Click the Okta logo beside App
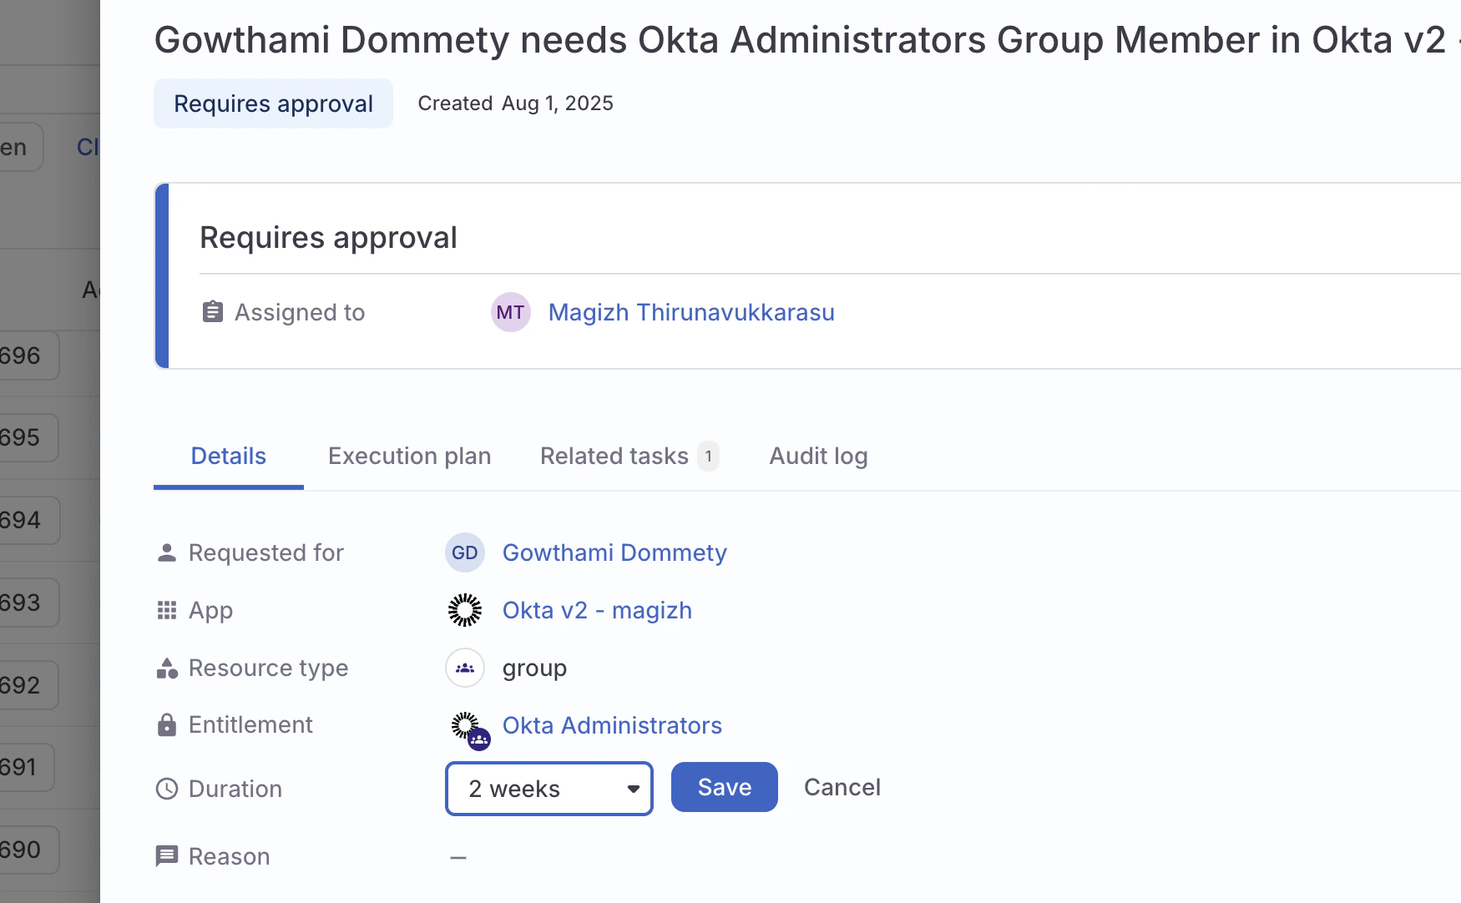 pos(464,610)
